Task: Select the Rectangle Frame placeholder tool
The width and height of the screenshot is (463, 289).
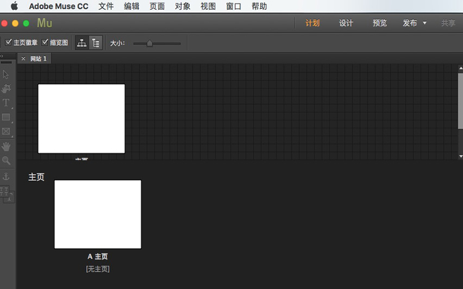Action: pos(6,131)
